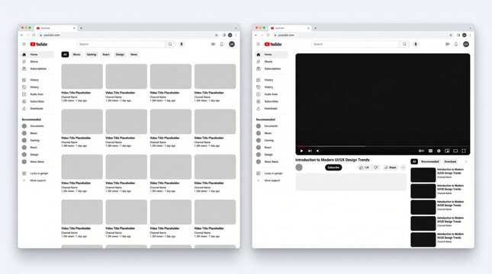Expand the video description box
Viewport: 492px width, 274px height.
(351, 182)
